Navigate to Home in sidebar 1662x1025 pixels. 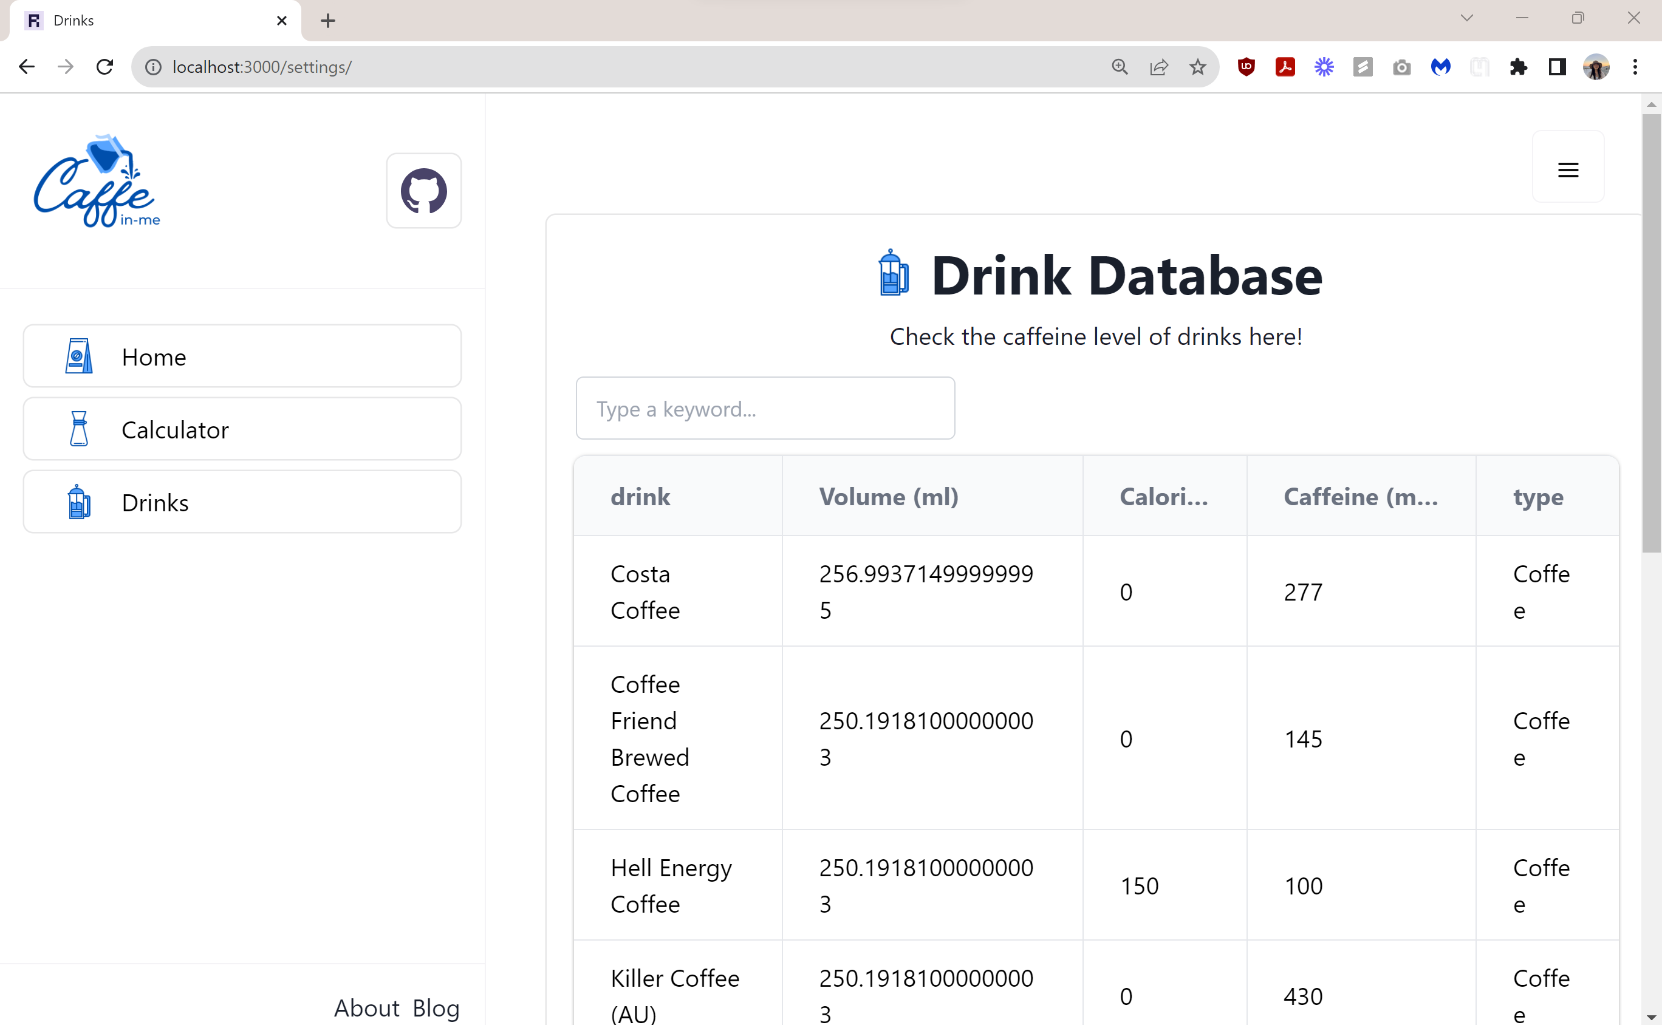(x=242, y=356)
